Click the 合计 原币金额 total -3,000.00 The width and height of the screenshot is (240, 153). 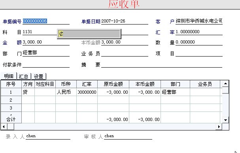tap(113, 119)
